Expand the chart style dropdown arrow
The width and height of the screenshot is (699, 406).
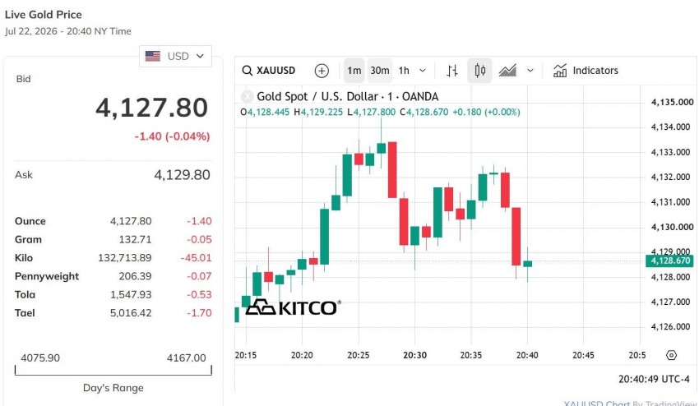click(x=530, y=71)
